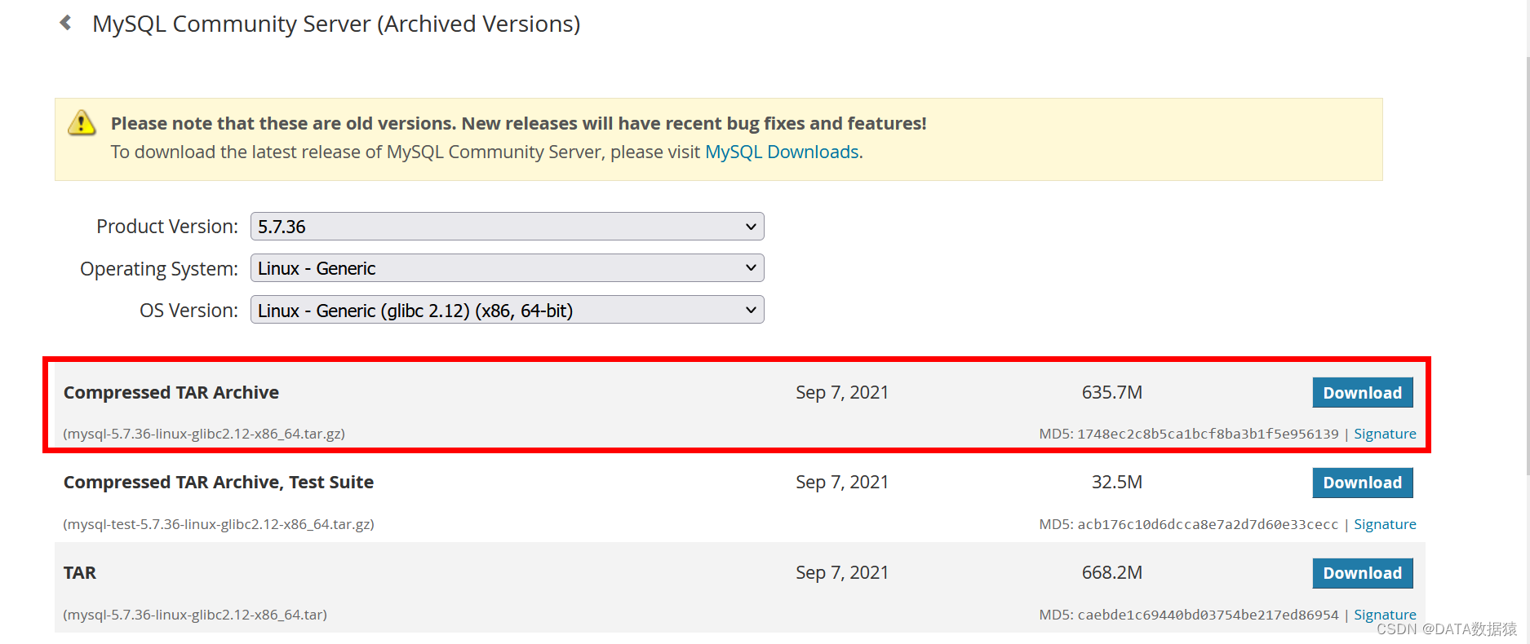
Task: Click the bold old versions warning text
Action: [x=519, y=124]
